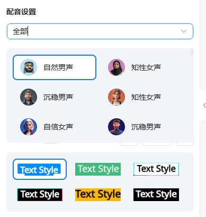Click the purple-background bearded man avatar
The width and height of the screenshot is (206, 217).
pyautogui.click(x=117, y=127)
